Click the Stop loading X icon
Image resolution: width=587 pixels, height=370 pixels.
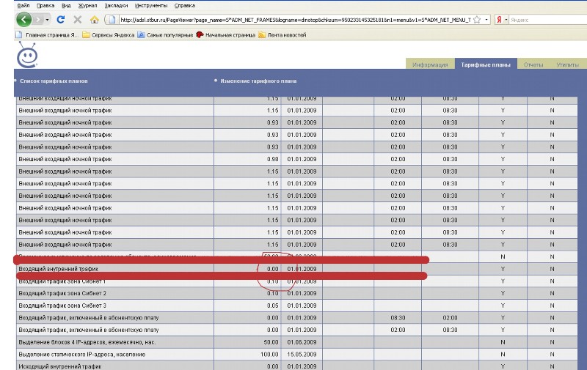77,20
